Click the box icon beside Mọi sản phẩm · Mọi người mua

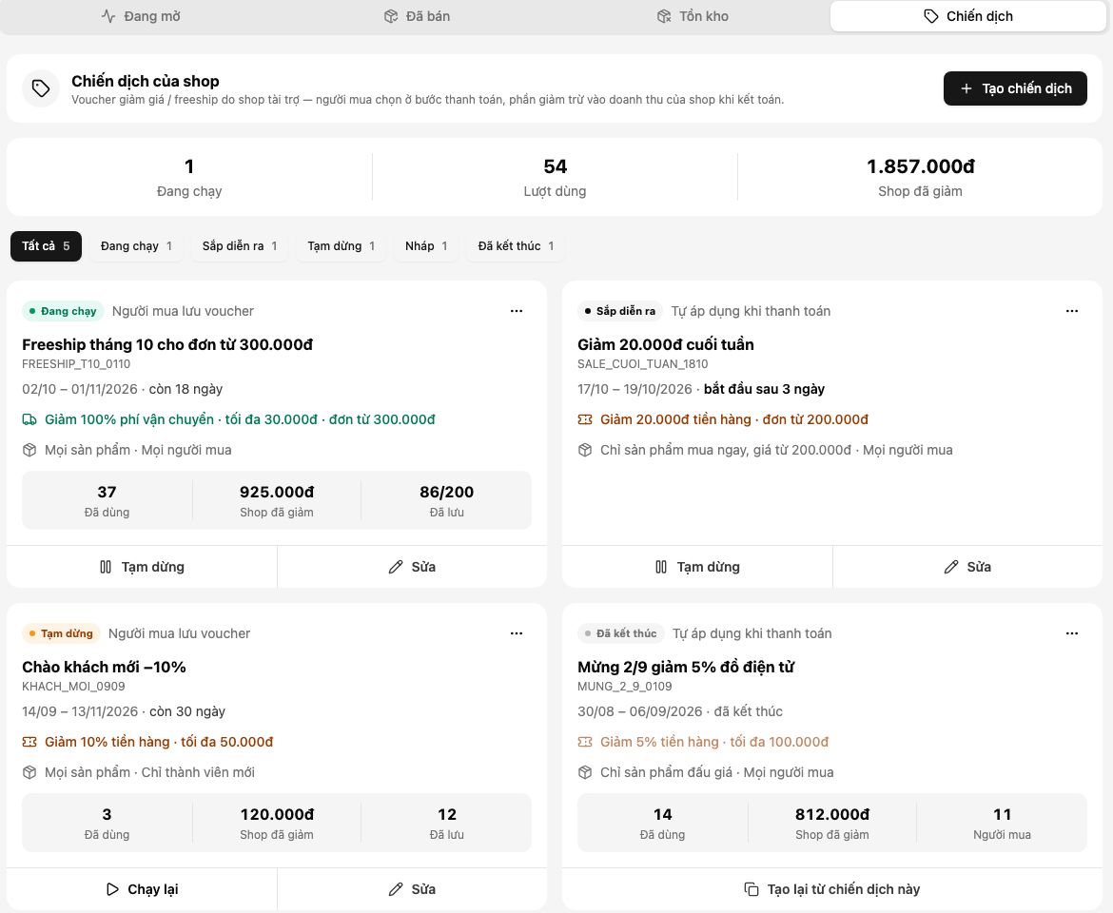click(x=29, y=451)
